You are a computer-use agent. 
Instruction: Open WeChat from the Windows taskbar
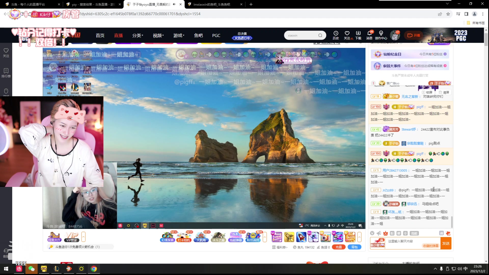tap(31, 269)
